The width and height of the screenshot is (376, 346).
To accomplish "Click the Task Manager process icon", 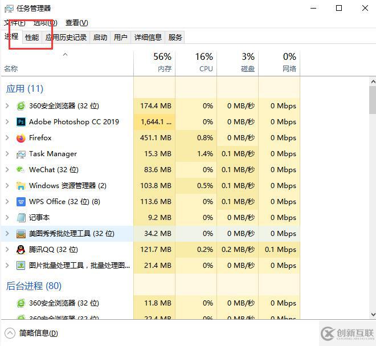I will (x=21, y=154).
